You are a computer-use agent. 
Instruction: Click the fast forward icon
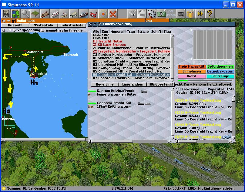click(200, 14)
